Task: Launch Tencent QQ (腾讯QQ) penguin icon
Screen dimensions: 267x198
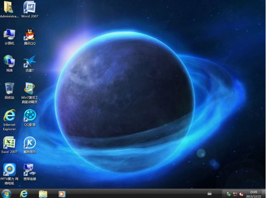Action: coord(30,34)
